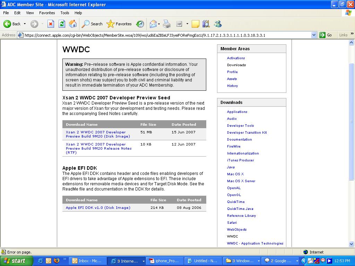The height and width of the screenshot is (266, 355).
Task: Click the Go button green arrow
Action: click(326, 35)
